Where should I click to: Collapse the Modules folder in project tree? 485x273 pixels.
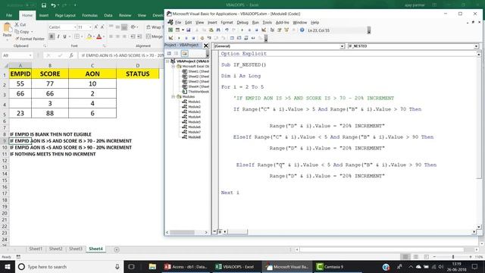(x=174, y=96)
